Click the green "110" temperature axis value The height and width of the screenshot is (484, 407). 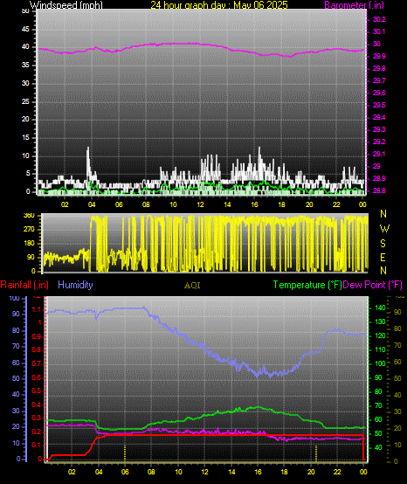point(380,349)
